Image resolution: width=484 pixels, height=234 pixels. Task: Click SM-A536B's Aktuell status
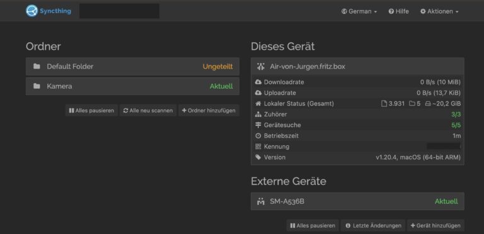point(446,201)
